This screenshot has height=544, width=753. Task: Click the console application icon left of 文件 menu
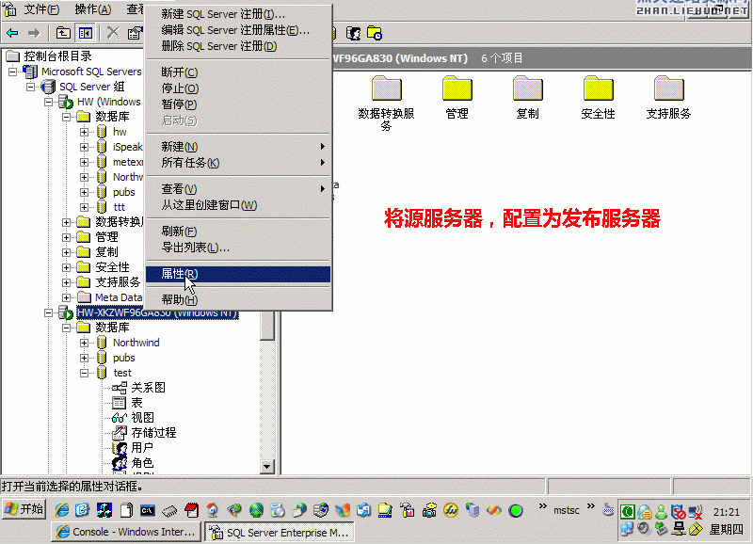tap(9, 8)
